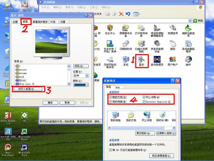Click scroll right arrow in icon preview list

[174, 128]
